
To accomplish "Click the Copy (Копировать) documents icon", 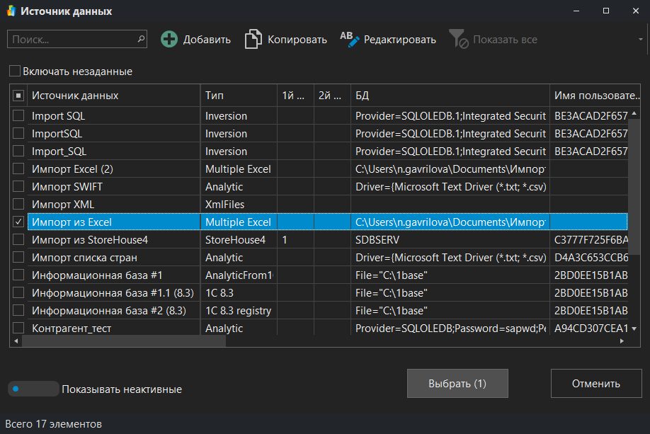I will [x=253, y=40].
